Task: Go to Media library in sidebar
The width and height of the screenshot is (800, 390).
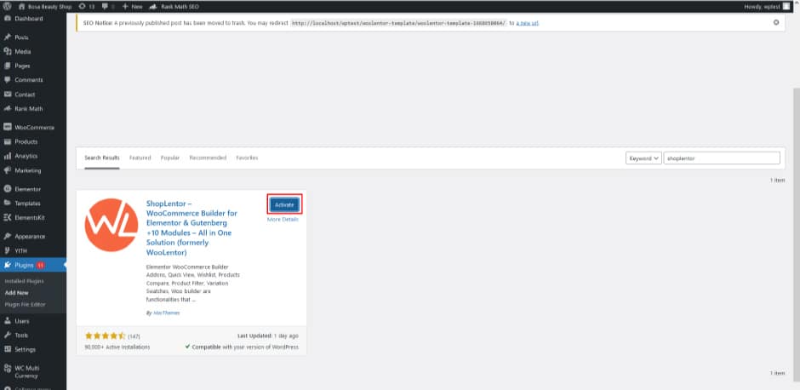Action: 22,51
